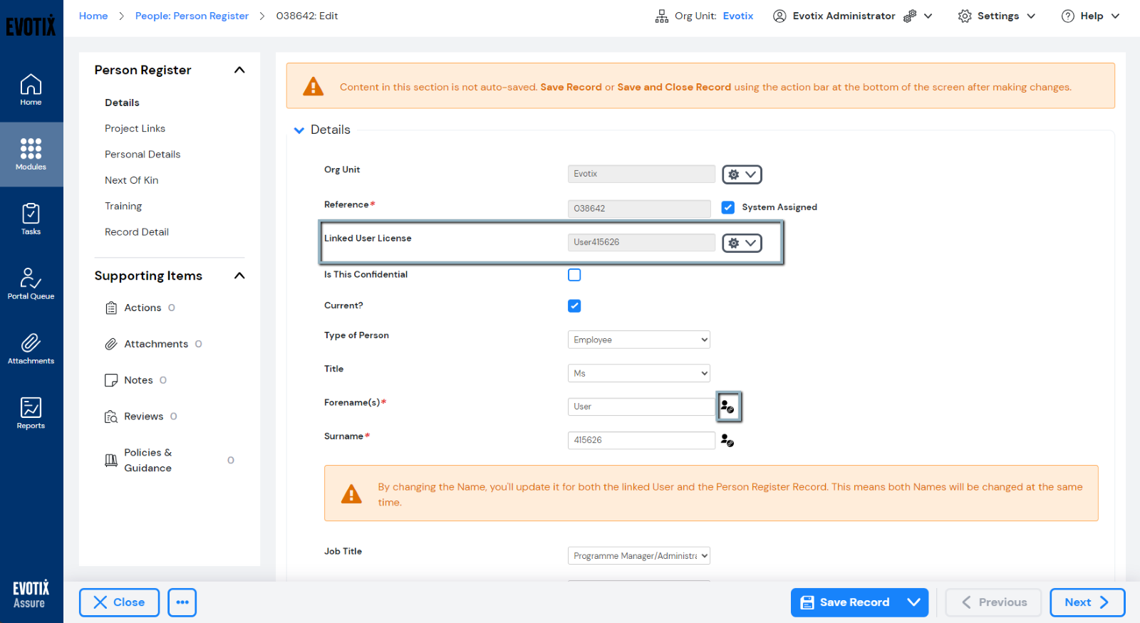Click the Linked User License field User415626

641,243
